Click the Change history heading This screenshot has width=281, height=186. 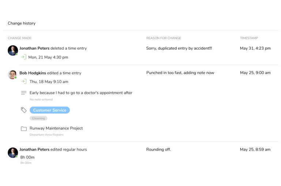tap(22, 23)
